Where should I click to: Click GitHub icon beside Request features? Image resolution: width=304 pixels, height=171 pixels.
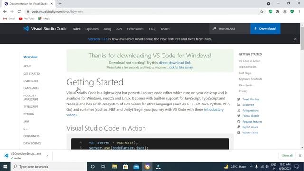(x=238, y=122)
